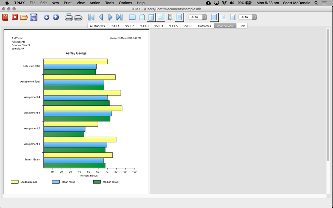333x208 pixels.
Task: Open the Apple menu
Action: tap(7, 3)
